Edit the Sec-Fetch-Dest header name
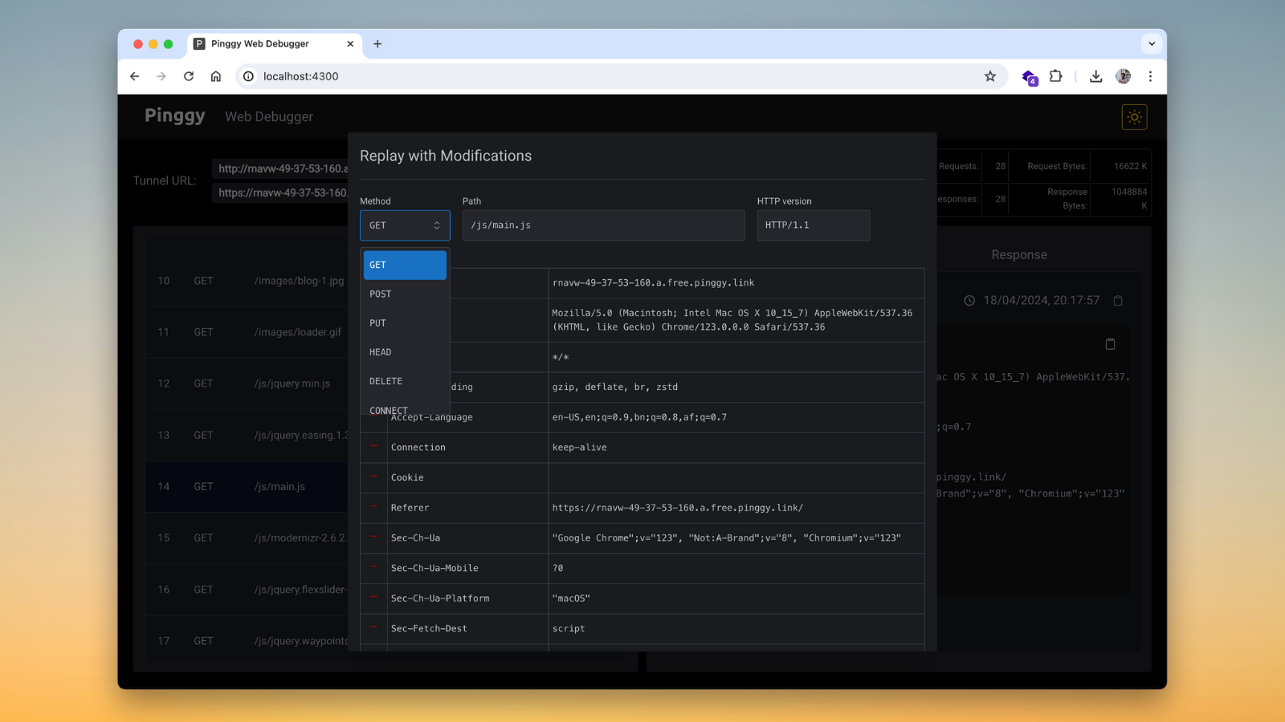Screen dimensions: 1285x722 (467, 629)
